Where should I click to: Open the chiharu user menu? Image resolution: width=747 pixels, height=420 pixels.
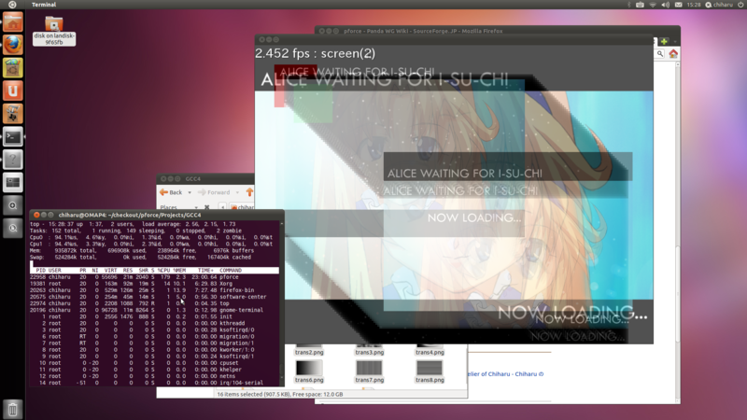coord(719,5)
